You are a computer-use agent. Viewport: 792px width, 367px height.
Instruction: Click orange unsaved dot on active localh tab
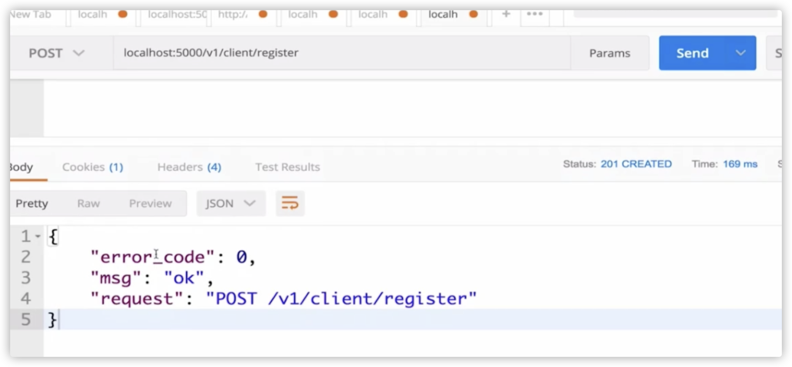[x=474, y=14]
